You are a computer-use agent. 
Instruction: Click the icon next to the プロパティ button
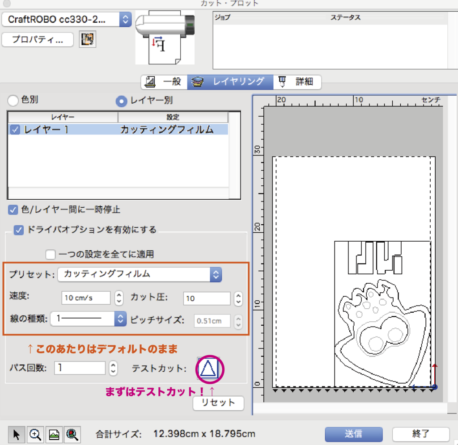(x=87, y=39)
